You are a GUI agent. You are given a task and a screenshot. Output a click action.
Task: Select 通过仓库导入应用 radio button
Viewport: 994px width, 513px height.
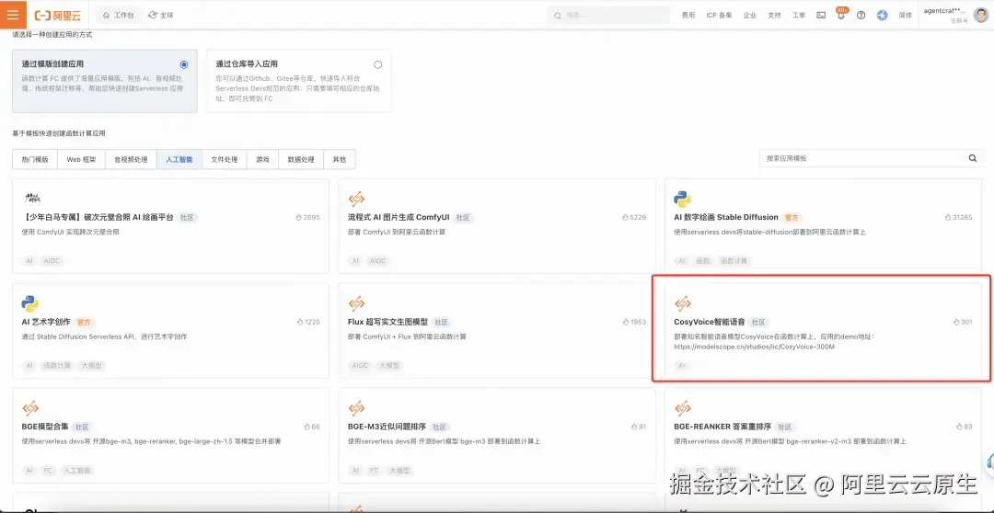[x=378, y=64]
